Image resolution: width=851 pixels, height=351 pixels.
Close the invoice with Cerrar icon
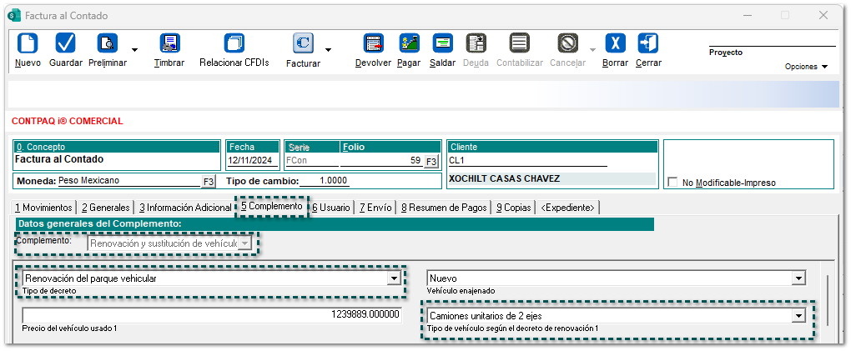[x=648, y=43]
